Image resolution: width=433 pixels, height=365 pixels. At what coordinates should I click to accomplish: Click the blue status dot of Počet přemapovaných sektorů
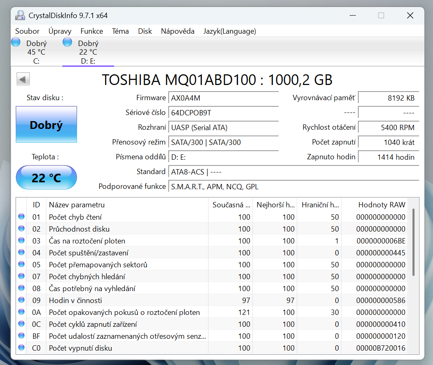pos(21,264)
